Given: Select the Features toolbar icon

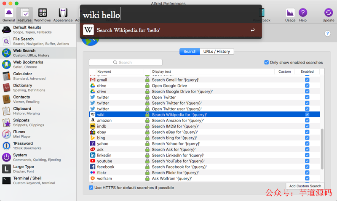Looking at the screenshot, I should point(24,15).
